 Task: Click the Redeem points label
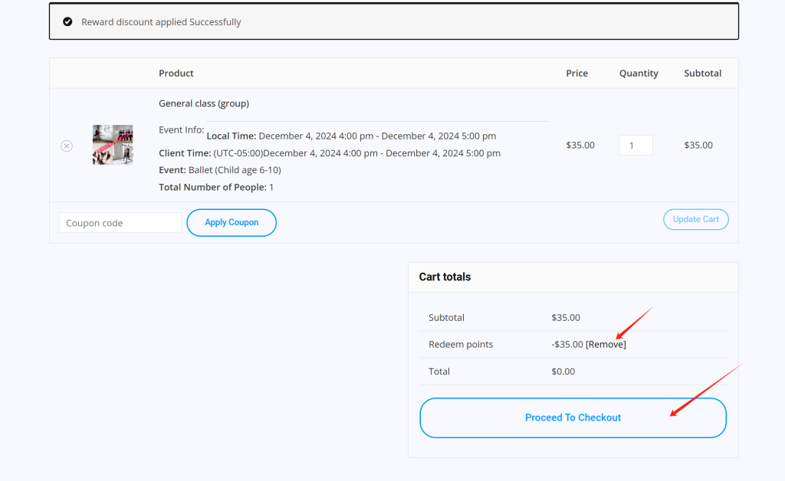click(x=461, y=345)
